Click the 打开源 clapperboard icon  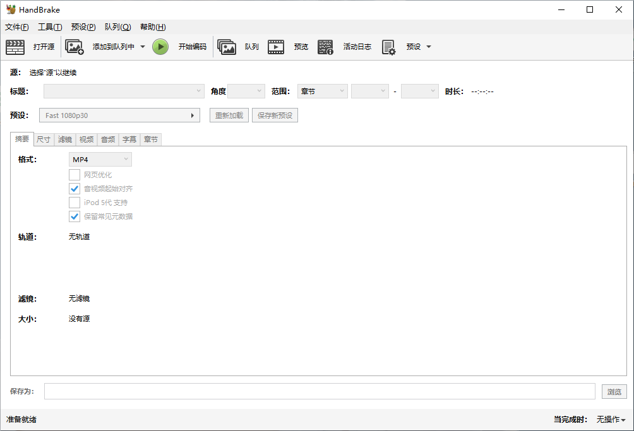click(x=15, y=47)
